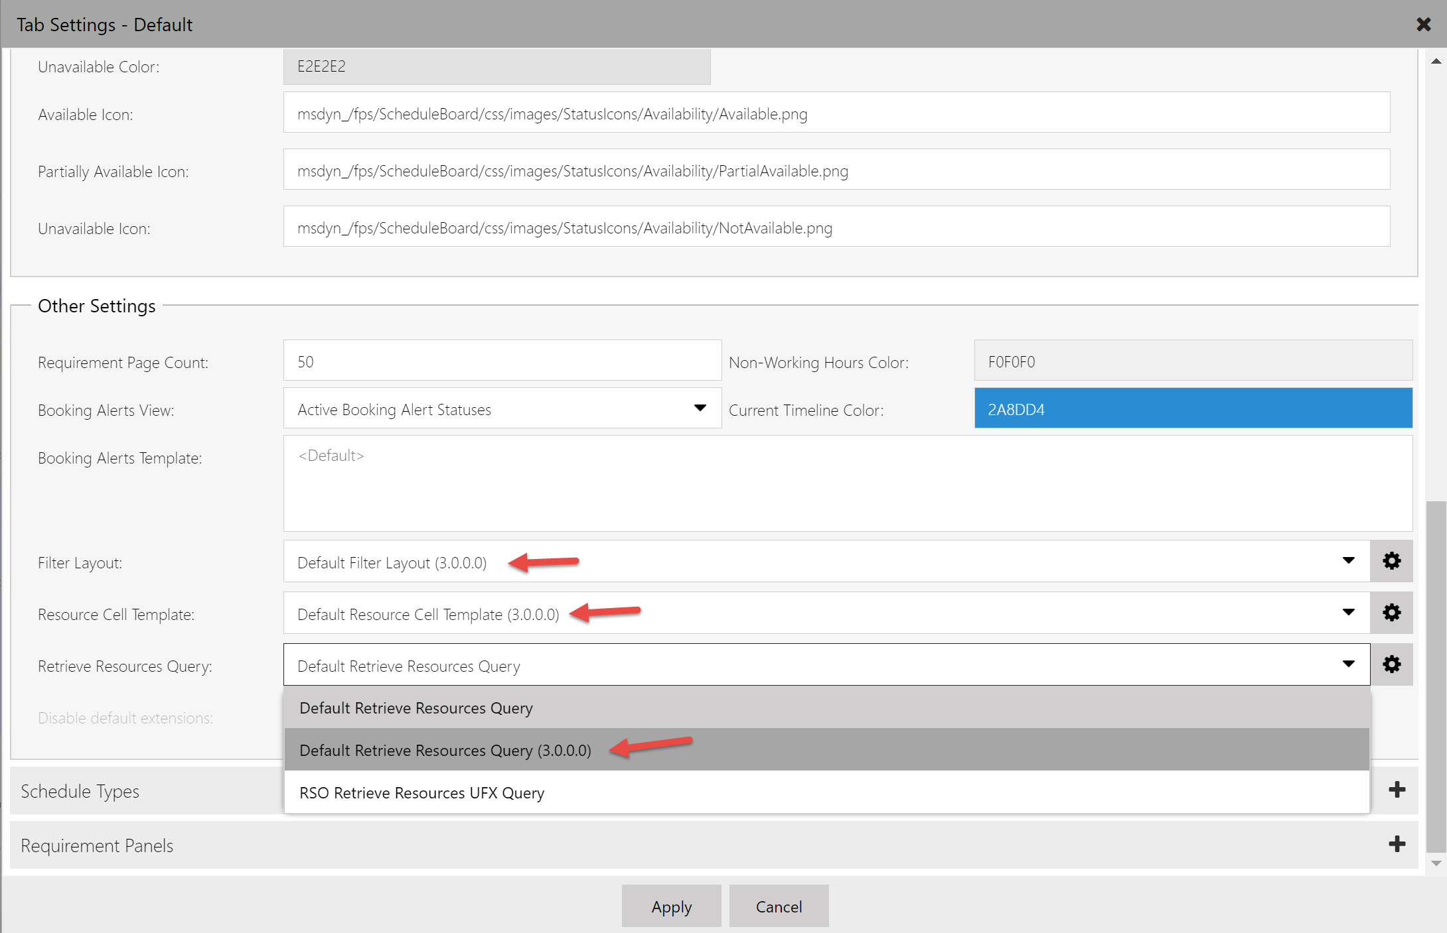Click Cancel to discard tab settings
Image resolution: width=1447 pixels, height=933 pixels.
coord(777,906)
